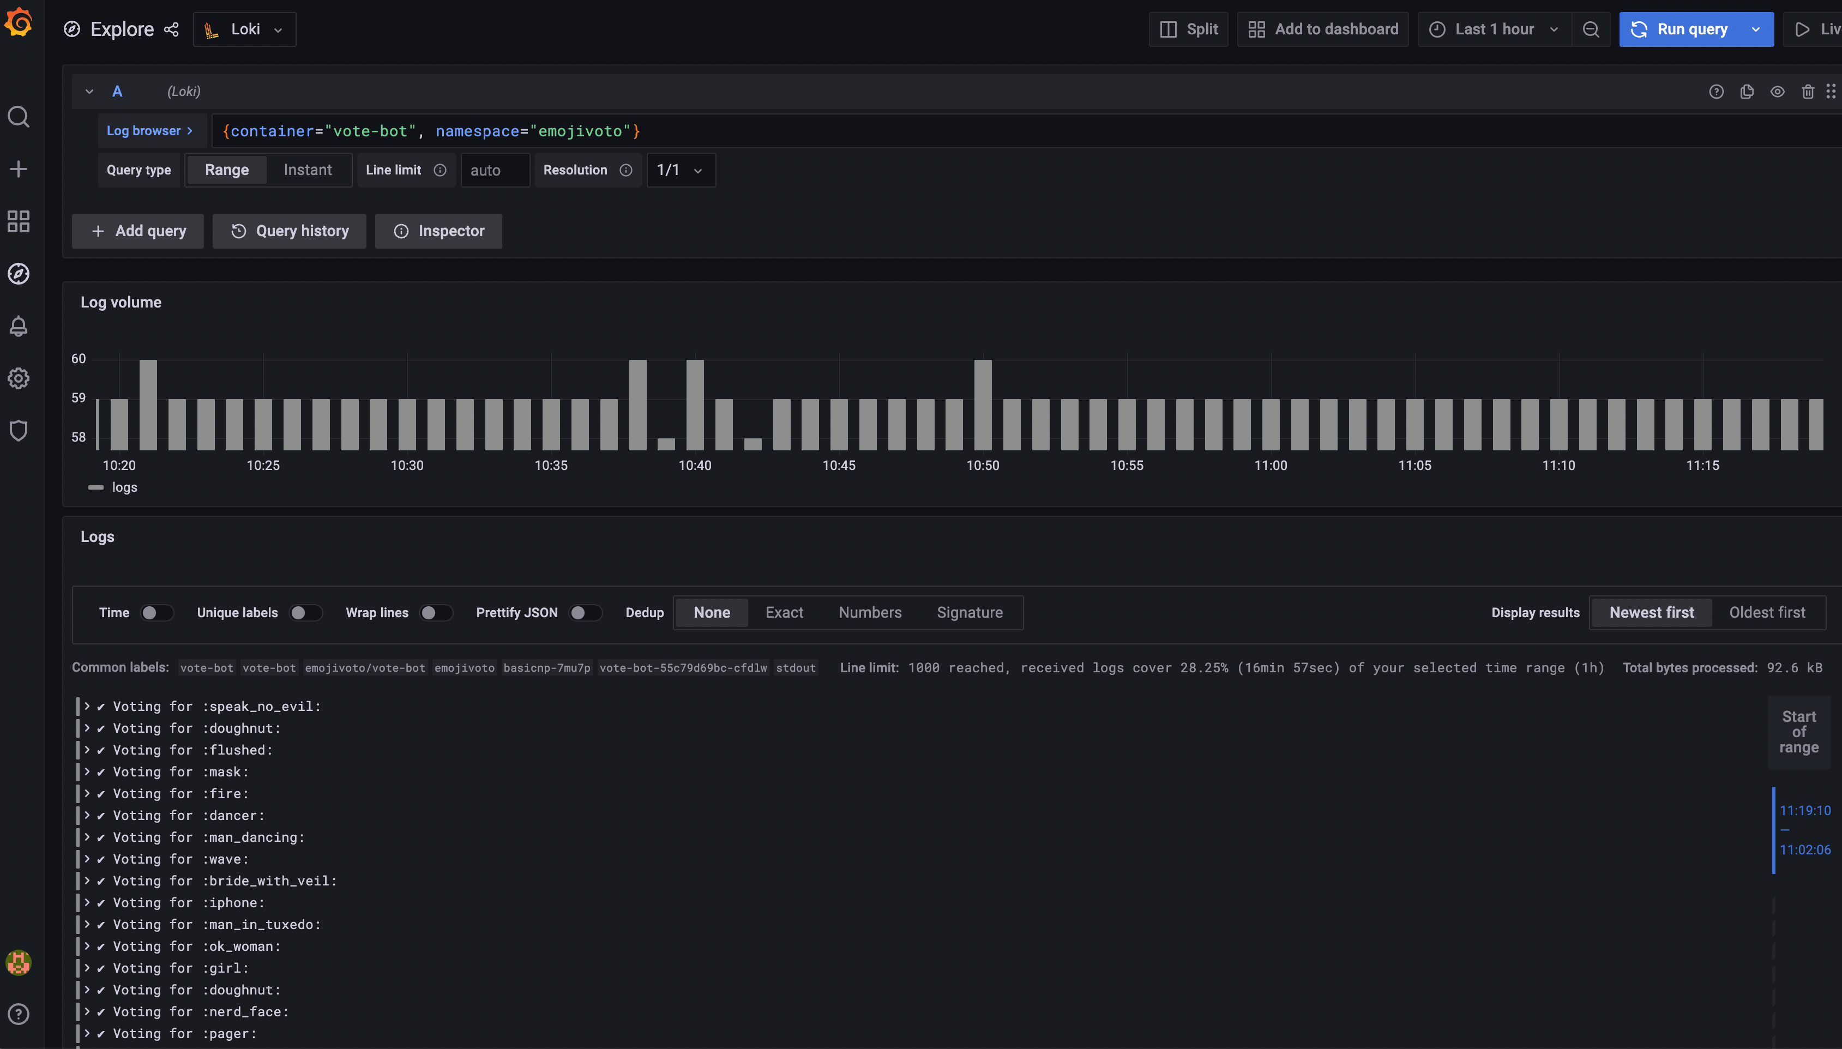Duplicate query A with copy icon
Screen dimensions: 1842x1049
click(1747, 92)
